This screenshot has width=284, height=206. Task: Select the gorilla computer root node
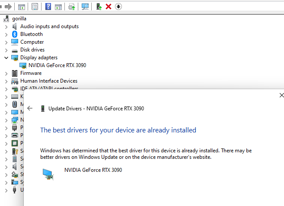click(19, 19)
